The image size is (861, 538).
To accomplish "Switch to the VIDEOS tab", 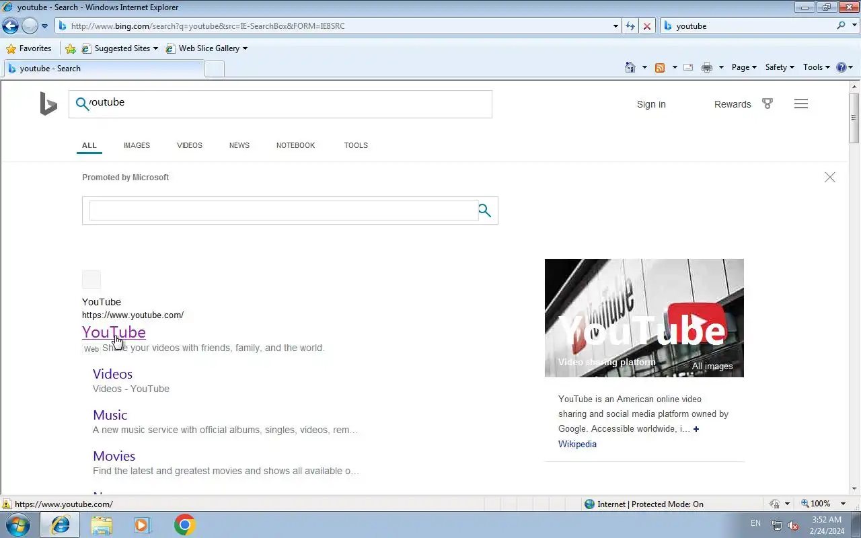I will click(190, 145).
